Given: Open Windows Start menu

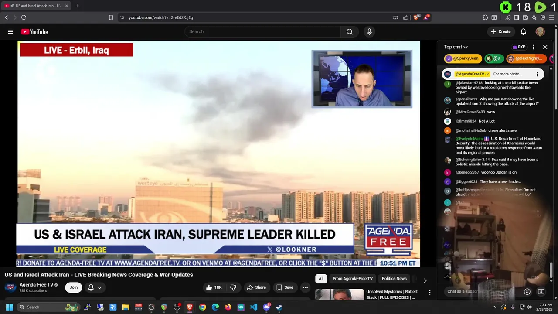Looking at the screenshot, I should point(9,307).
